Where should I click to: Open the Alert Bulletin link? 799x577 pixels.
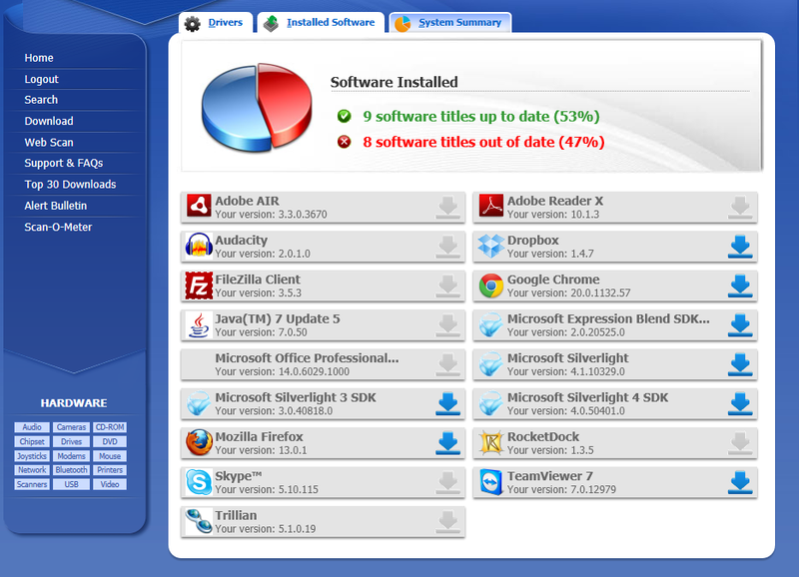coord(56,206)
